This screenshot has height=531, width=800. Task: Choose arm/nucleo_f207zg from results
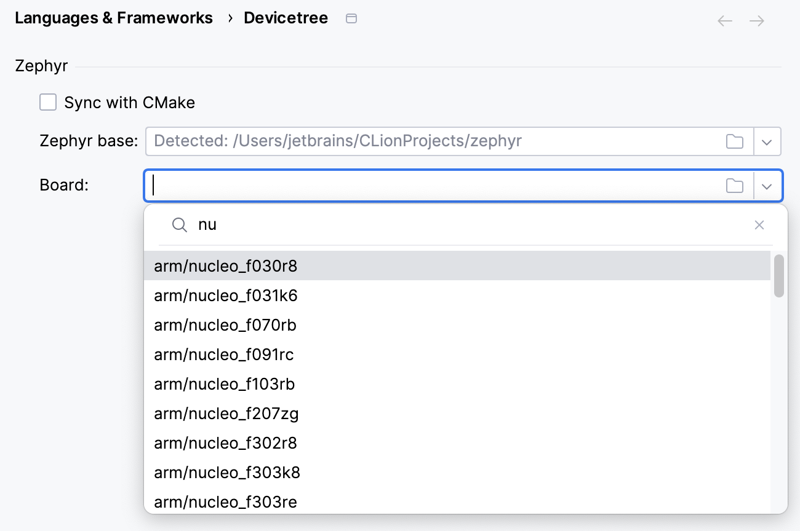click(x=226, y=414)
